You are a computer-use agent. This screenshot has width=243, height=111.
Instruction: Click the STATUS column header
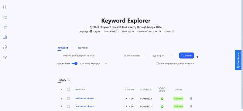pyautogui.click(x=178, y=90)
